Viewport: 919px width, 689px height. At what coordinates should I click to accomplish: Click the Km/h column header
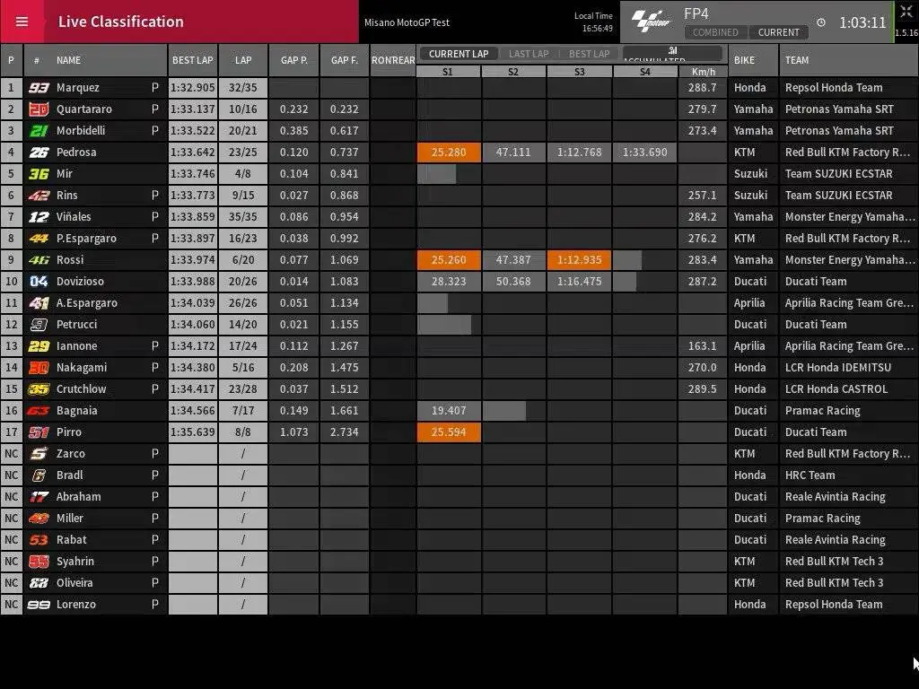point(703,72)
